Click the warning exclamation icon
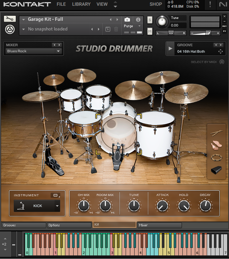Viewport: 229px width, 259px height. coord(210,4)
